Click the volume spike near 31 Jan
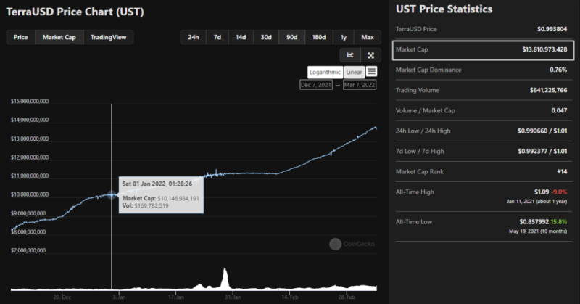 click(x=225, y=278)
